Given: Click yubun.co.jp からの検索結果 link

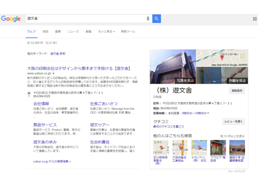Looking at the screenshot, I should pyautogui.click(x=52, y=161).
